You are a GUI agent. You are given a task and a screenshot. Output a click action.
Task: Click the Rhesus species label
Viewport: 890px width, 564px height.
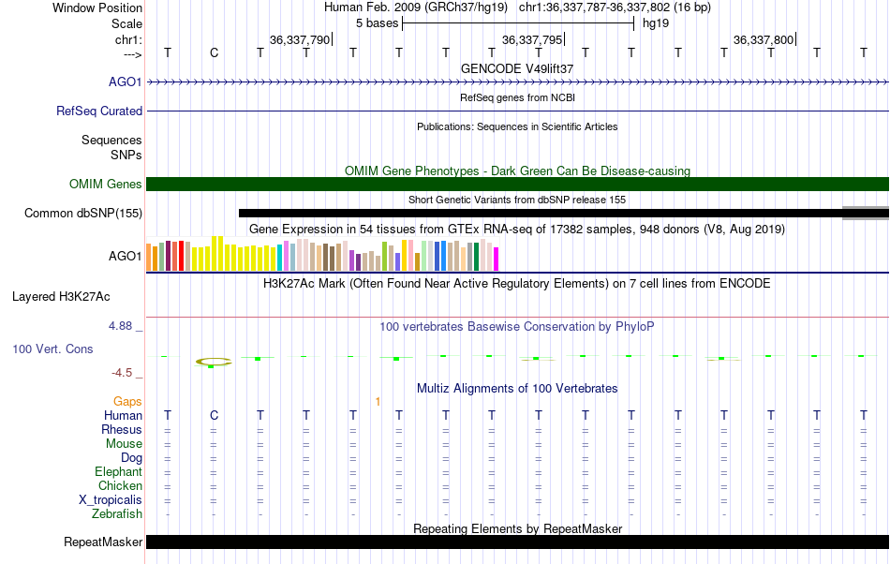coord(122,429)
